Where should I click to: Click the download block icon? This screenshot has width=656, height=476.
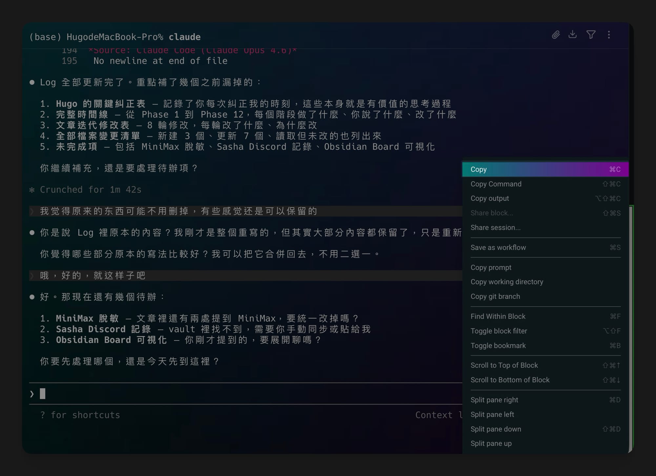click(x=573, y=35)
